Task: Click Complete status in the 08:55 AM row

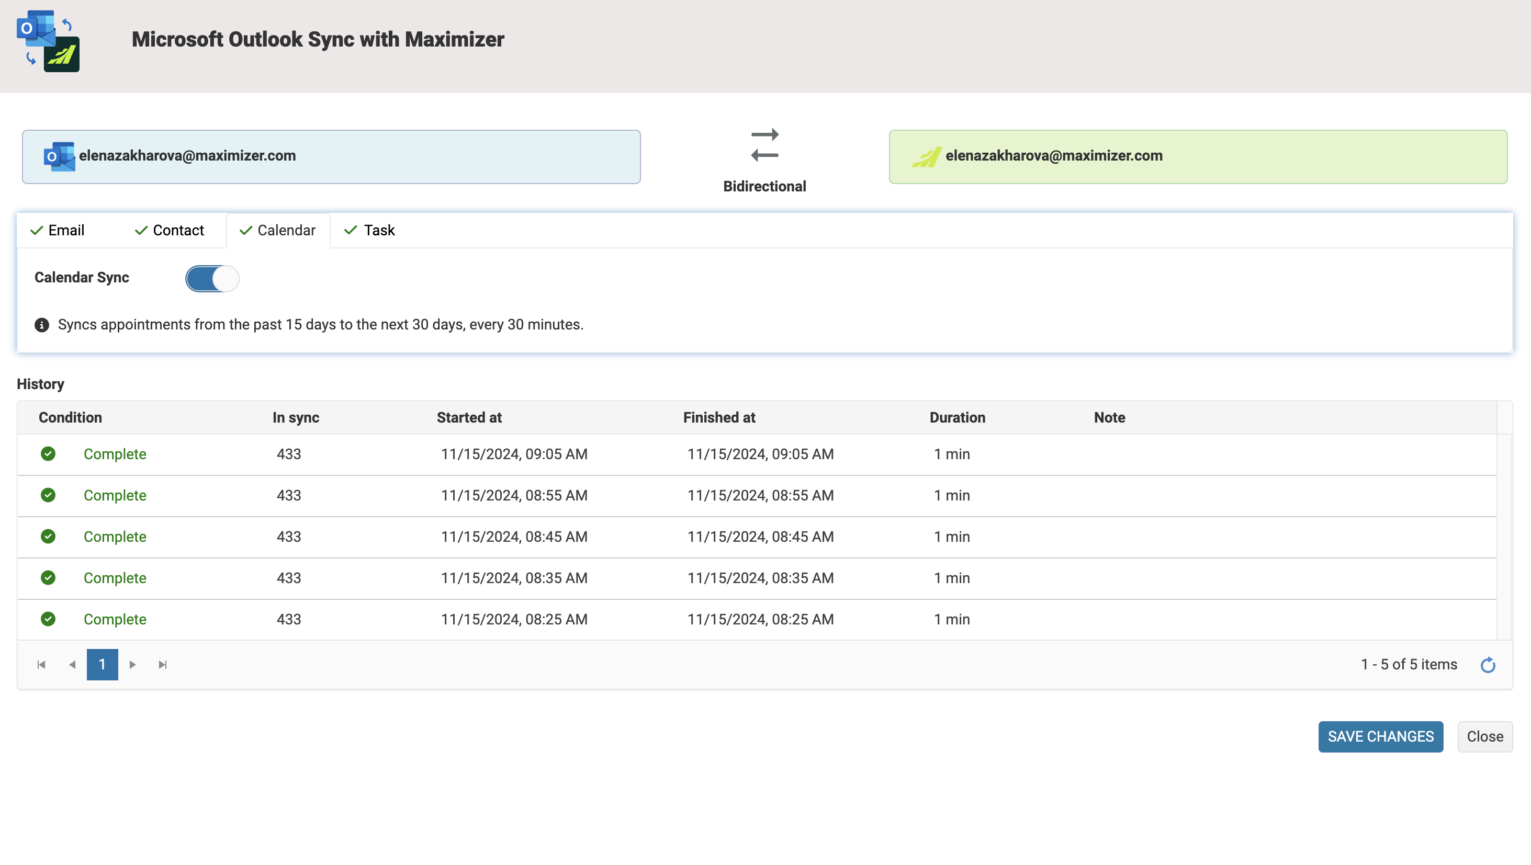Action: [115, 495]
